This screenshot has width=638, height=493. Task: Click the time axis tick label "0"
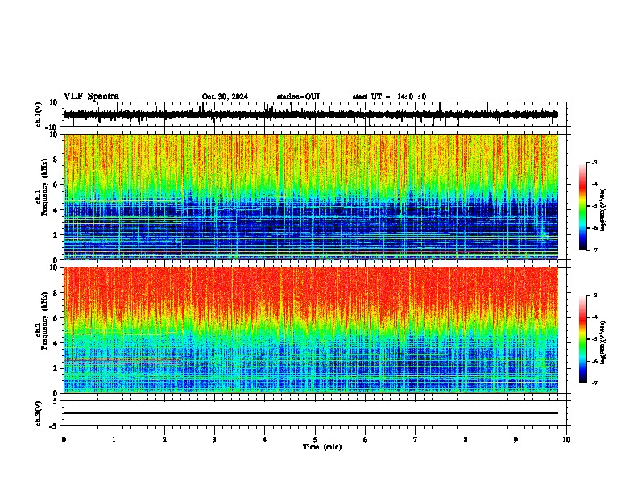(x=64, y=440)
